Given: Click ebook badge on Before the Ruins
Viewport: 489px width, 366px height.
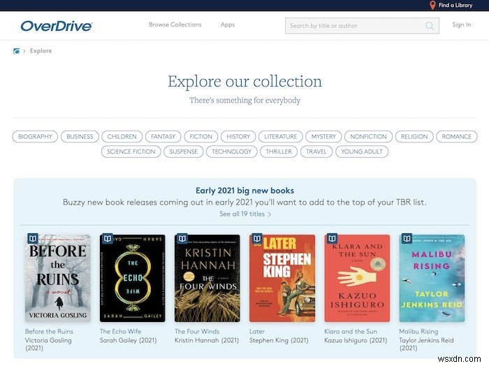Looking at the screenshot, I should (x=33, y=238).
